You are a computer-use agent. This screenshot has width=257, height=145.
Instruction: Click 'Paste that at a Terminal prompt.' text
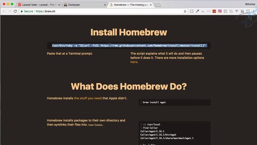(70, 54)
